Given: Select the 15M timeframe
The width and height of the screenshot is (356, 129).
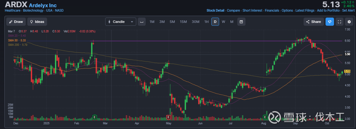Looking at the screenshot, I should coord(183,22).
